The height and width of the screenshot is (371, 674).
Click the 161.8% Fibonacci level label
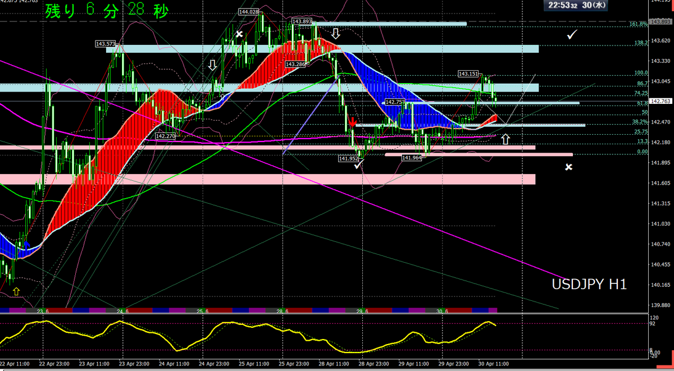(x=639, y=24)
